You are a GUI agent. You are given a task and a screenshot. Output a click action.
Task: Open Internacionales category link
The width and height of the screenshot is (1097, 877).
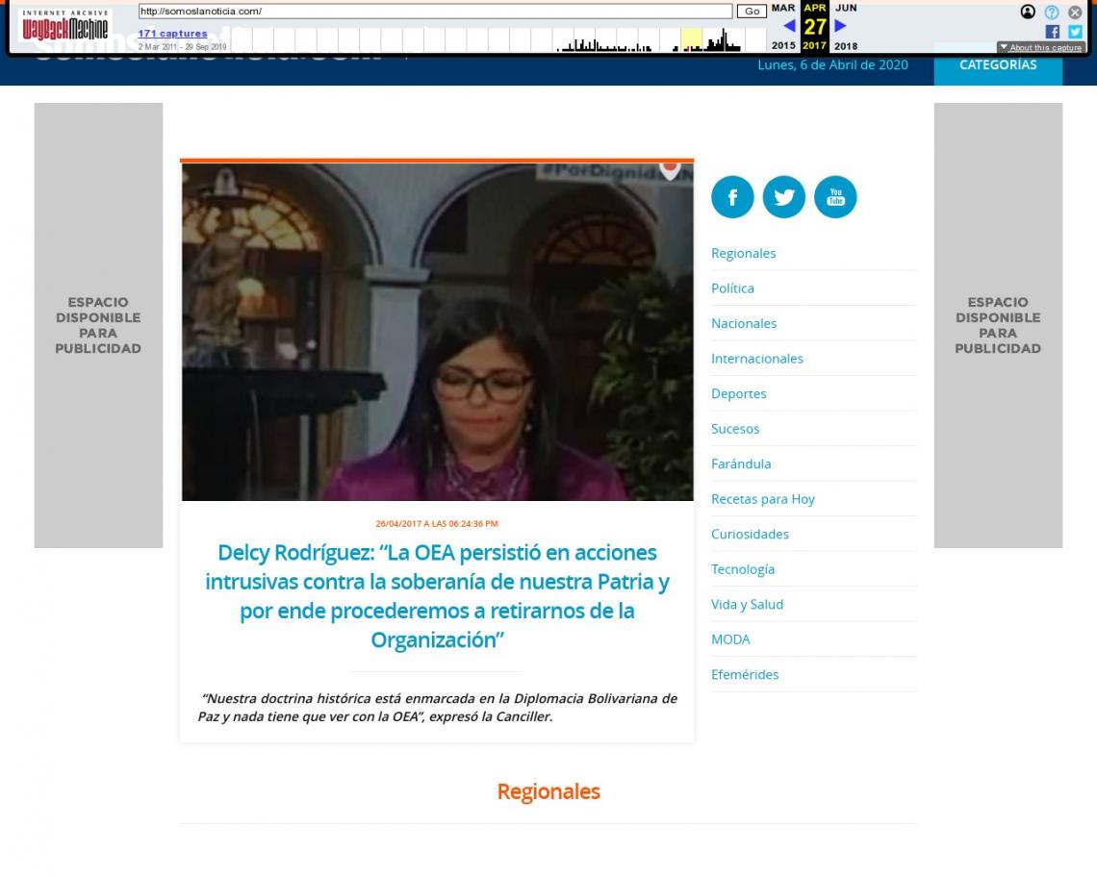coord(757,358)
